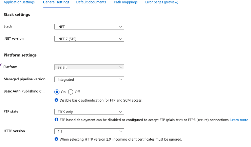Select the On radio button
This screenshot has height=147, width=251.
pyautogui.click(x=57, y=92)
